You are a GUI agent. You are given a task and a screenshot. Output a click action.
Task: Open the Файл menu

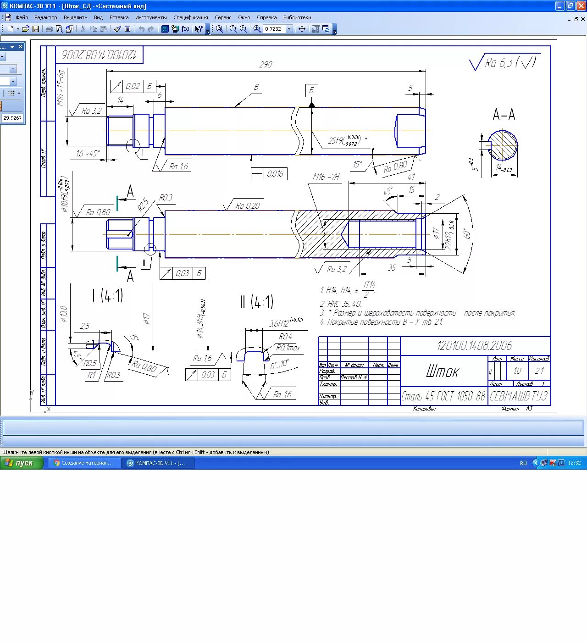pos(22,17)
